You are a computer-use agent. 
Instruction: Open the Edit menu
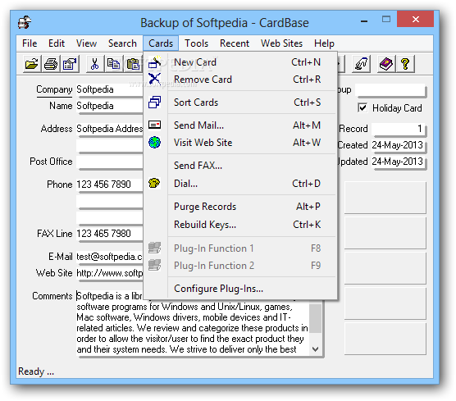point(57,43)
